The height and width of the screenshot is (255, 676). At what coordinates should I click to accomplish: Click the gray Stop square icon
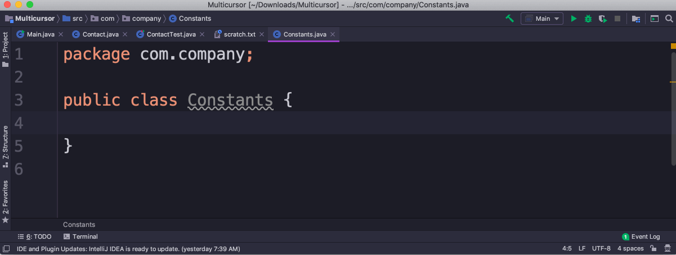(x=617, y=19)
